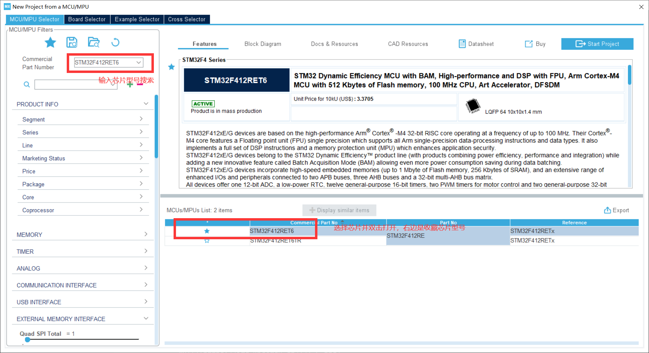Click the Start Project button
Screen dimensions: 649x353
pyautogui.click(x=597, y=44)
